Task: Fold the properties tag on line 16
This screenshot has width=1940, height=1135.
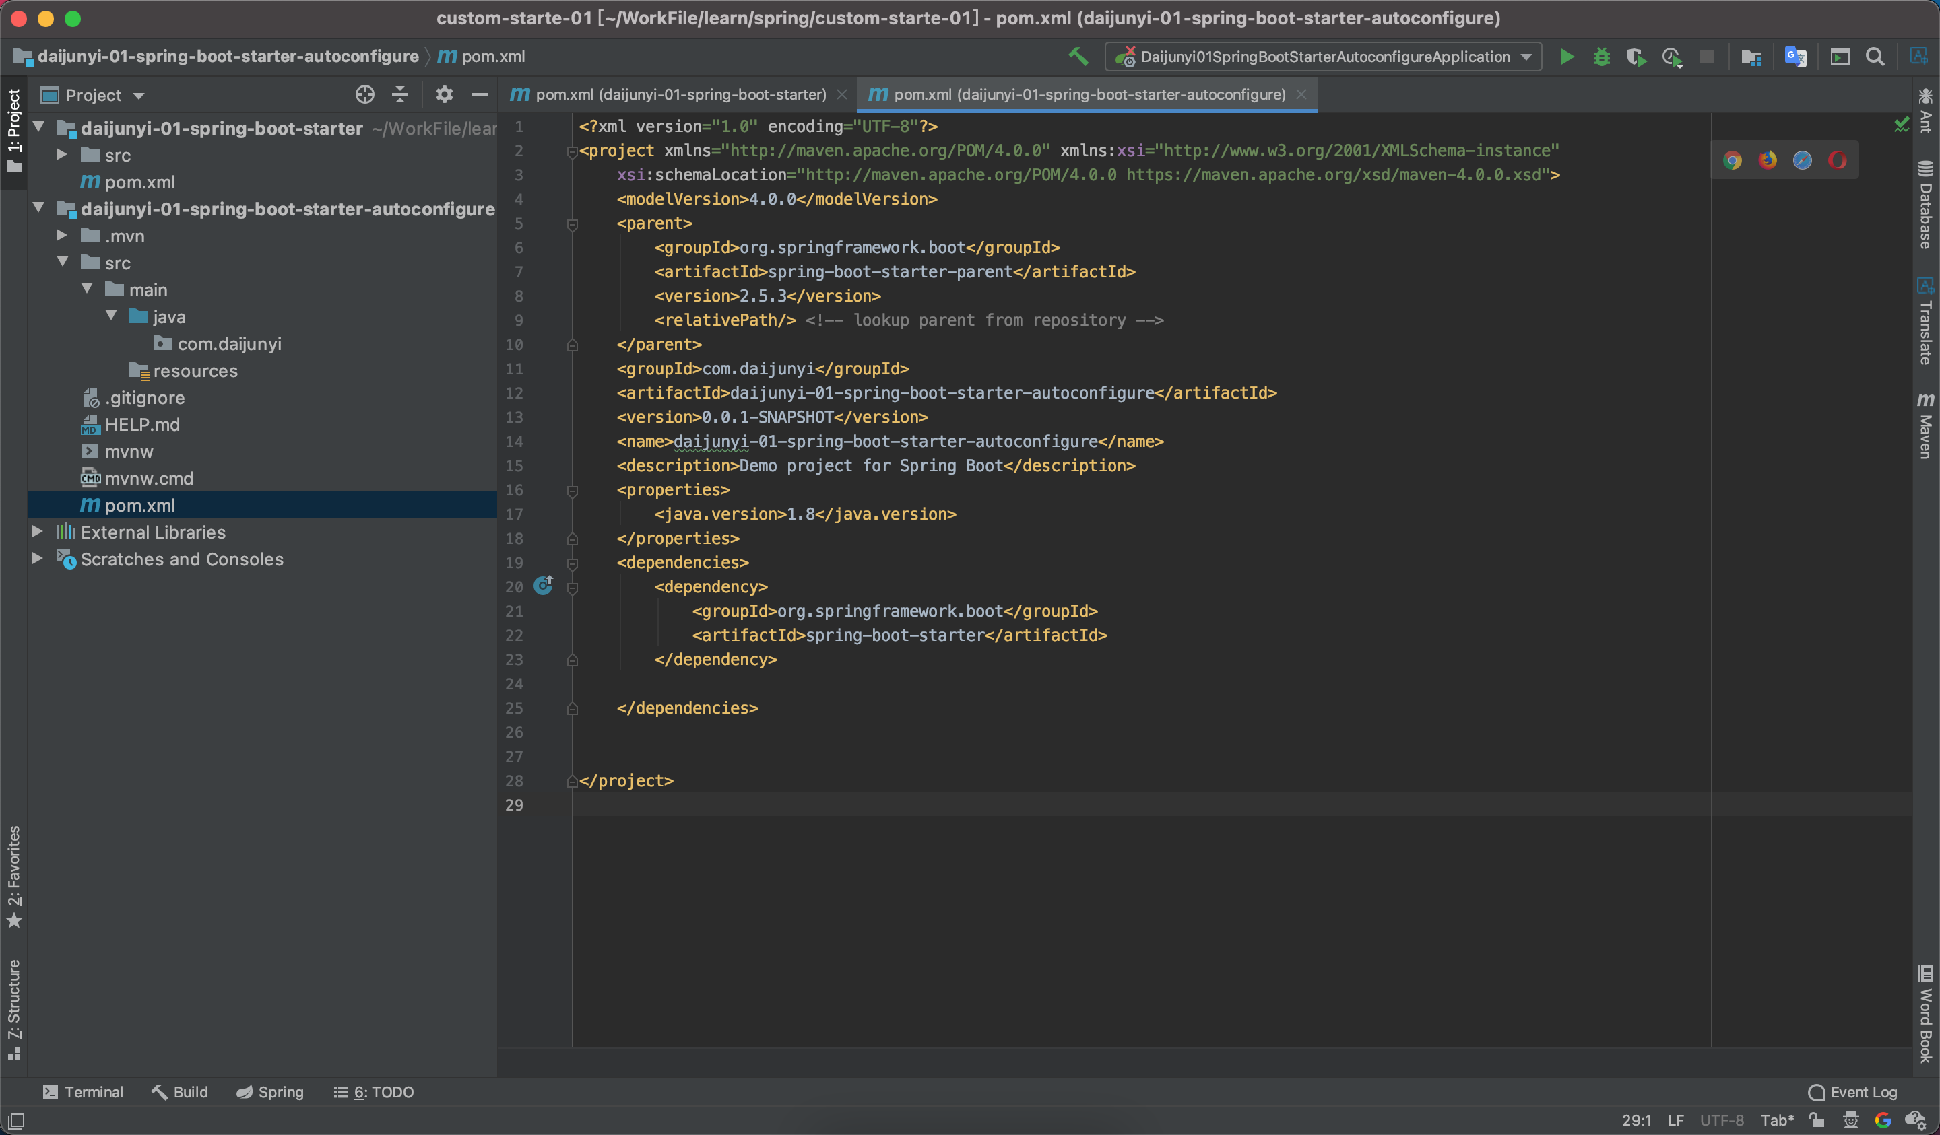Action: (572, 490)
